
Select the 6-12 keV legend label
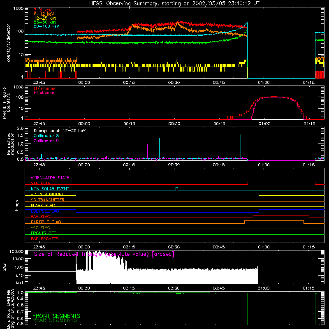pos(44,14)
